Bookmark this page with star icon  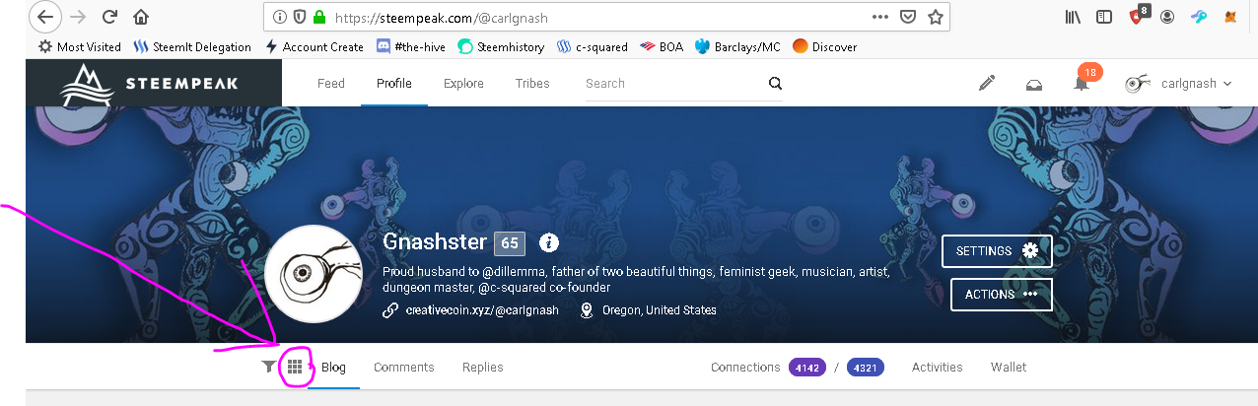point(936,17)
